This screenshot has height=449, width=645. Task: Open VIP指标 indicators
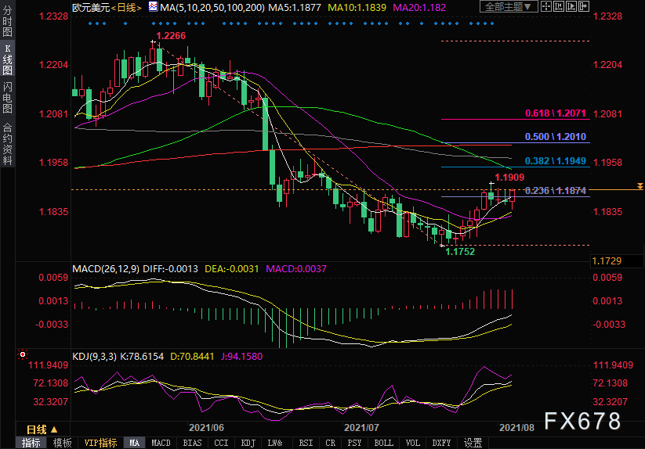pos(101,443)
